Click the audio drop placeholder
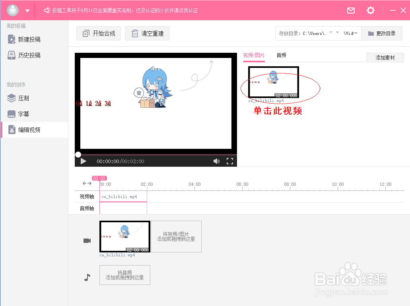Viewport: 410px width, 306px height. pos(125,275)
